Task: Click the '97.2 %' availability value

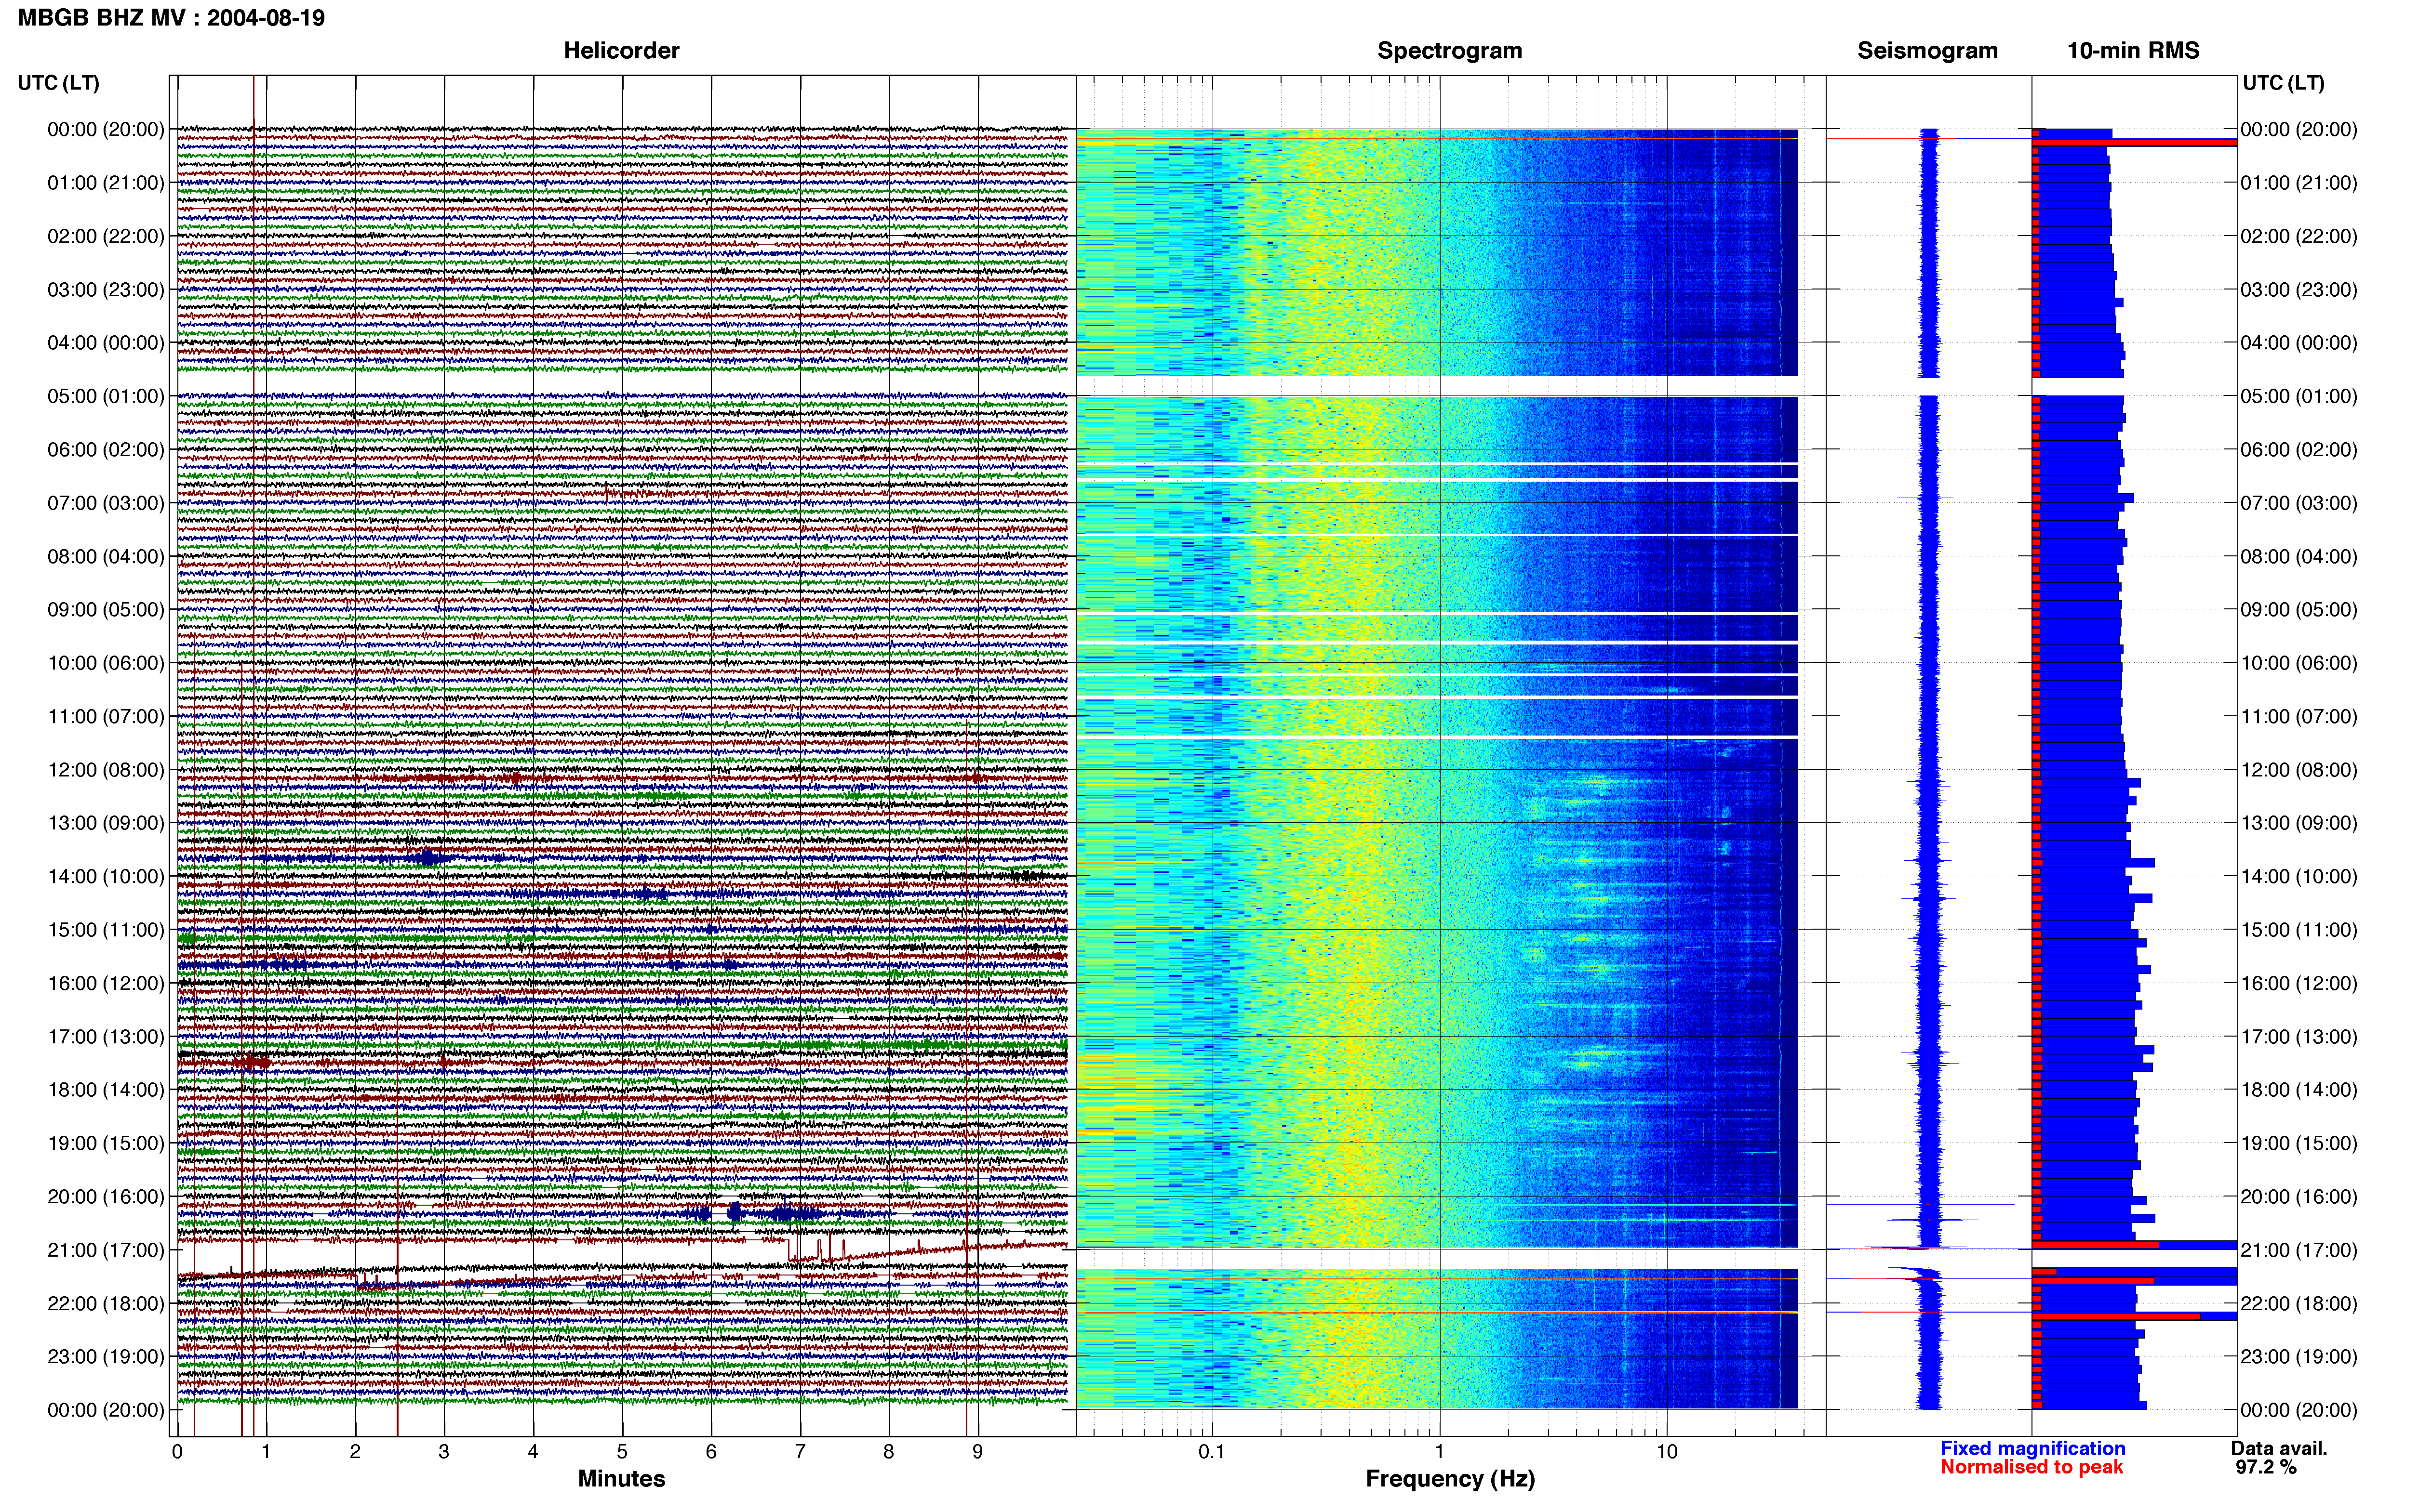Action: pos(2266,1467)
